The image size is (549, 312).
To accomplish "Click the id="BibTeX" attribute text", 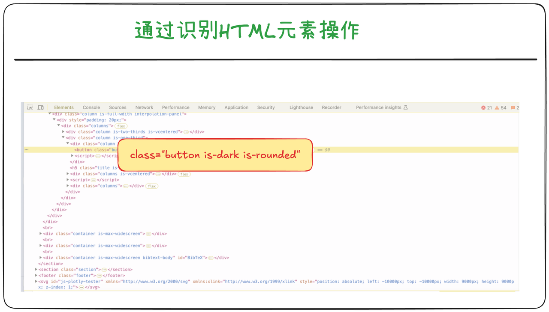I will point(192,258).
